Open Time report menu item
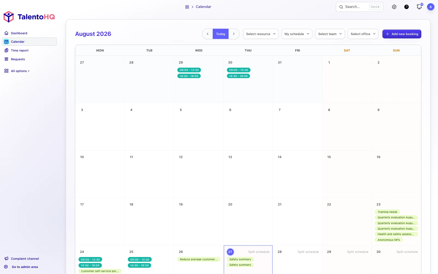 (x=29, y=50)
